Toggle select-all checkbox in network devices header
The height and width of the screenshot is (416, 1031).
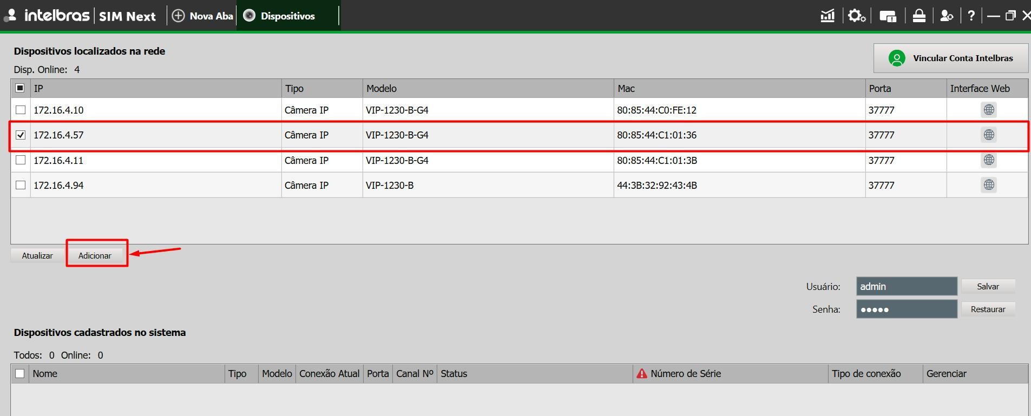(20, 88)
